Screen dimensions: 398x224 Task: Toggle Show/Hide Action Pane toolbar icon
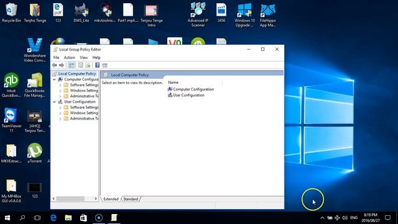pos(105,65)
